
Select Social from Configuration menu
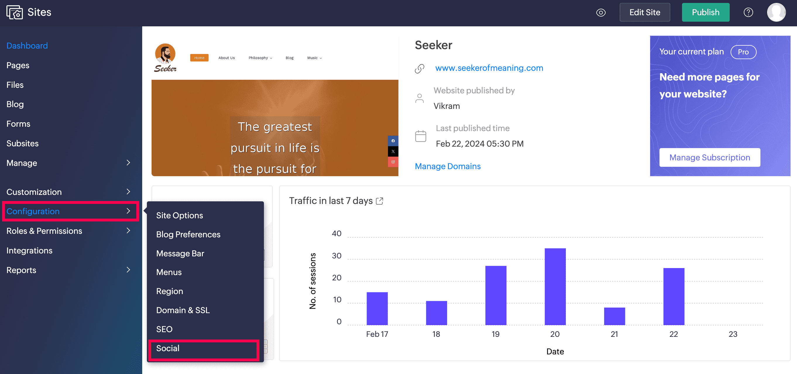tap(168, 348)
